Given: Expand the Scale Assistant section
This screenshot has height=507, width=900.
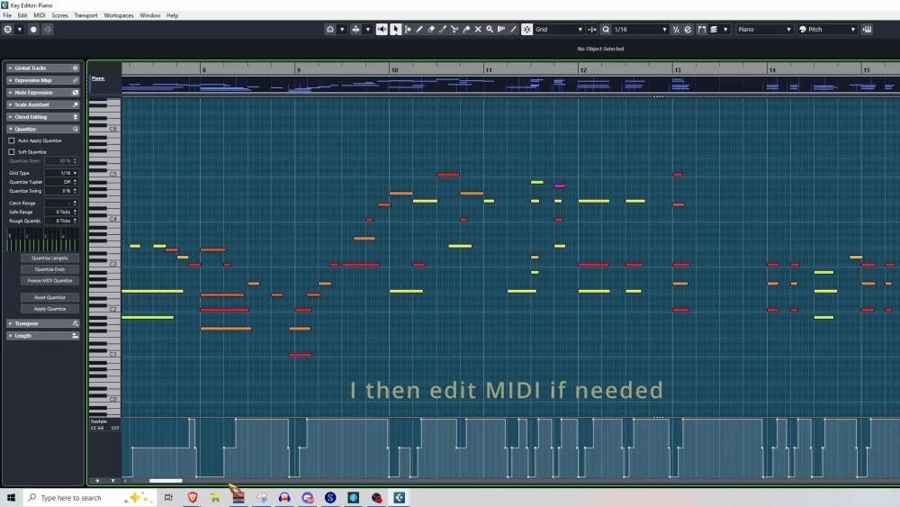Looking at the screenshot, I should (x=43, y=104).
